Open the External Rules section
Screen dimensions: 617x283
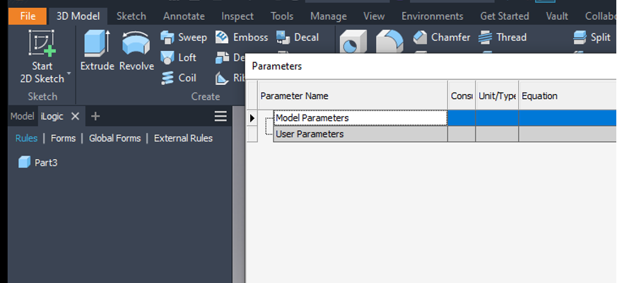tap(183, 139)
